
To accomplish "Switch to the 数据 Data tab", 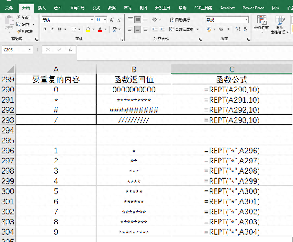I will 112,8.
